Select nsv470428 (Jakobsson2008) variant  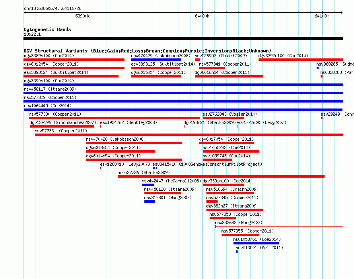point(134,143)
